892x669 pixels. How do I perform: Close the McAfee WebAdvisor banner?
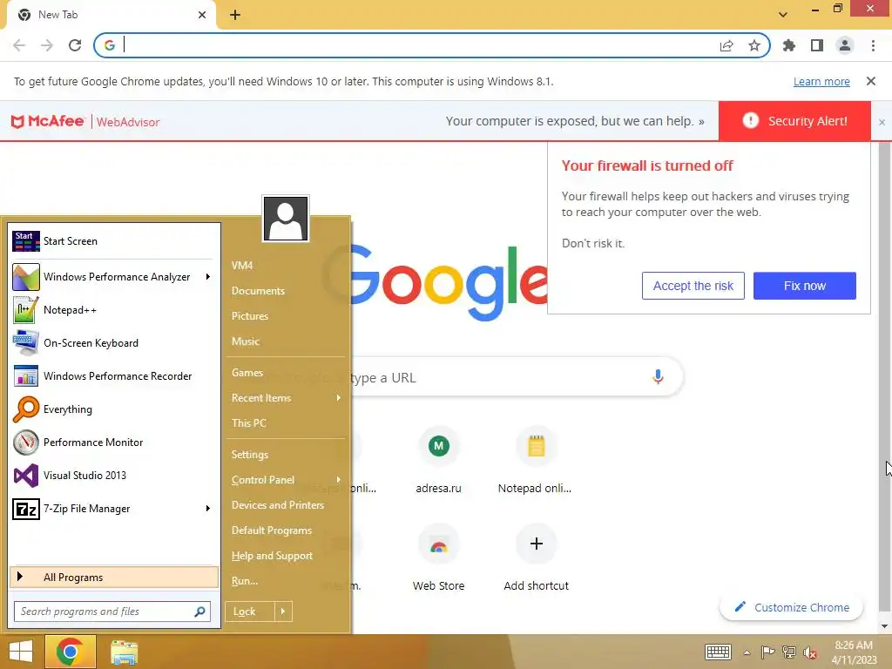pos(882,122)
